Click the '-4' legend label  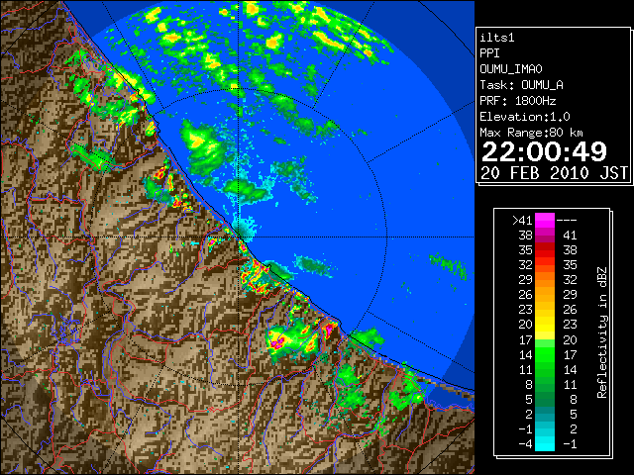tap(525, 443)
